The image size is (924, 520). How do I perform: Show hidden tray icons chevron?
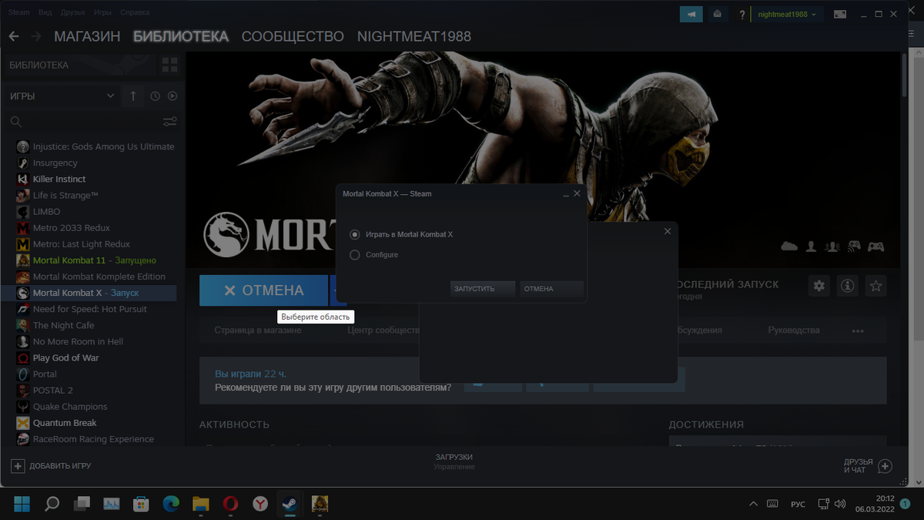pyautogui.click(x=753, y=504)
